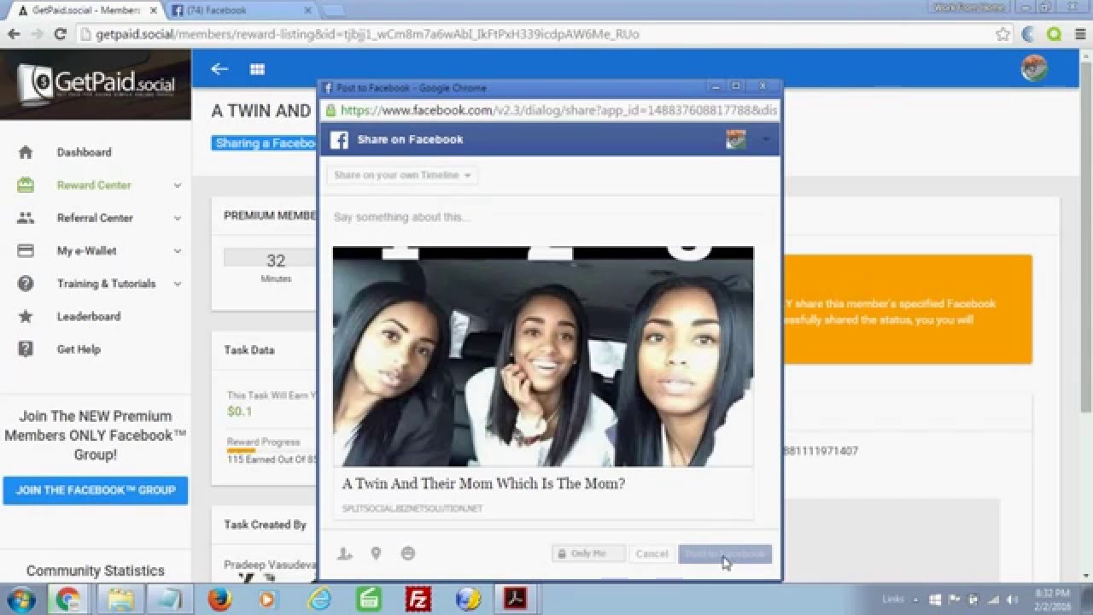Click the tag friends icon in share dialog
Screen dimensions: 1093x615
(344, 553)
